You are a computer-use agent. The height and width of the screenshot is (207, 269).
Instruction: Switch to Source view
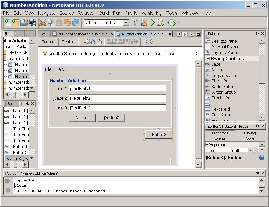coord(48,42)
